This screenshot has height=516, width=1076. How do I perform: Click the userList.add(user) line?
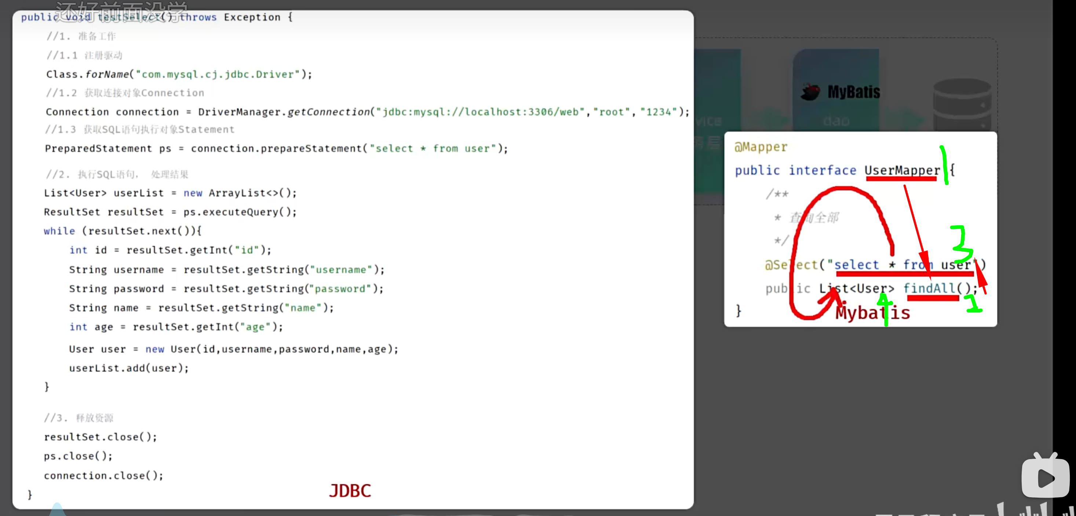coord(129,368)
